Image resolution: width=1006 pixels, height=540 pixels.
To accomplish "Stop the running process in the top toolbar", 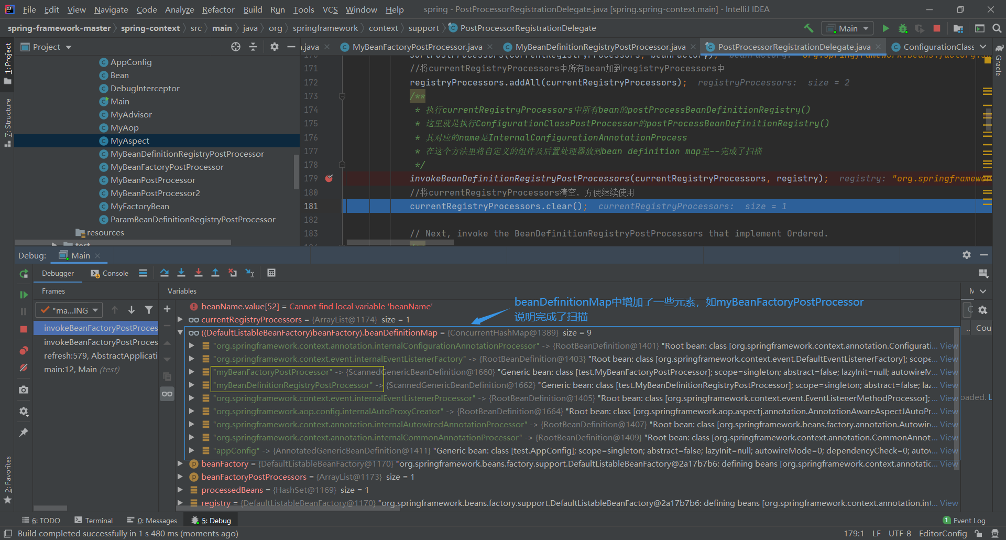I will 937,28.
